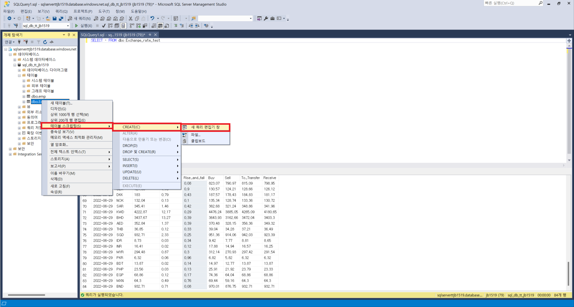Click the XMLA query icon
The width and height of the screenshot is (574, 307).
click(x=115, y=18)
